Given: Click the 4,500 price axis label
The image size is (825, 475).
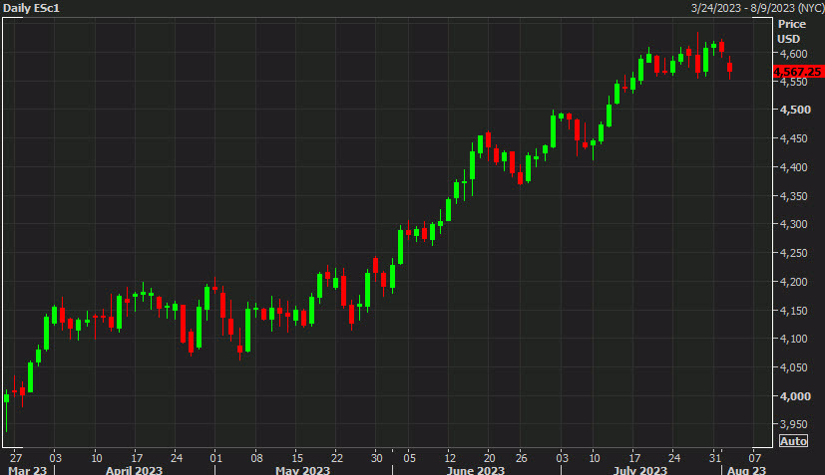Looking at the screenshot, I should (x=795, y=110).
